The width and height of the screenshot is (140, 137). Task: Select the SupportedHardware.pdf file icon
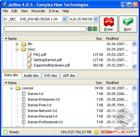(x=29, y=65)
